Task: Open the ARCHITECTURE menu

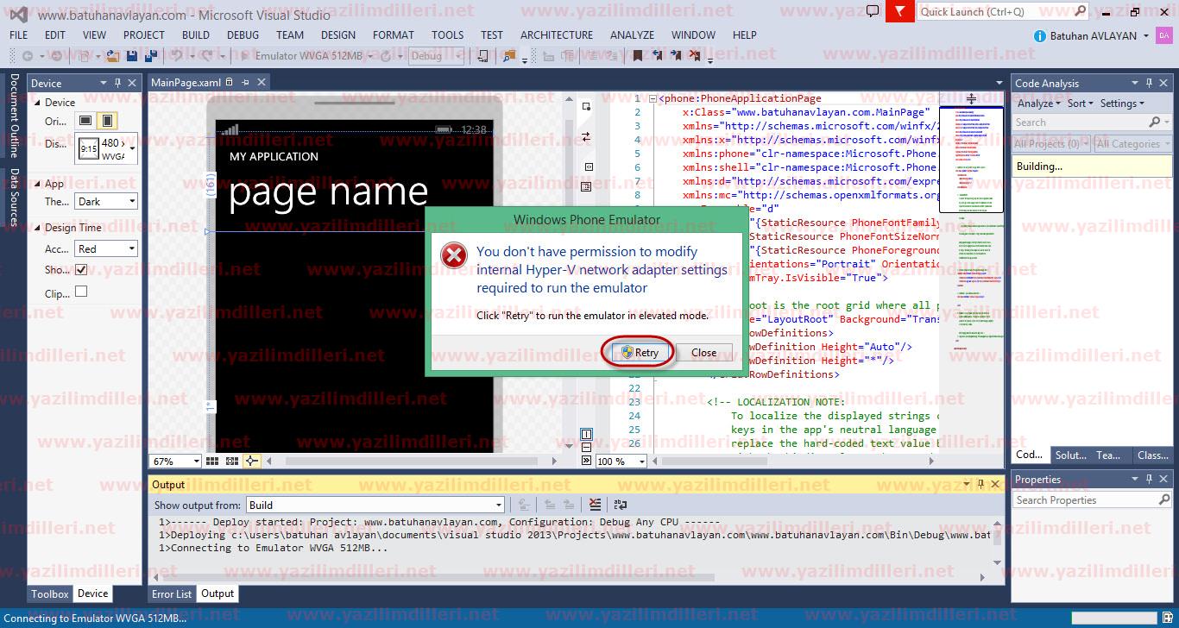Action: click(557, 35)
